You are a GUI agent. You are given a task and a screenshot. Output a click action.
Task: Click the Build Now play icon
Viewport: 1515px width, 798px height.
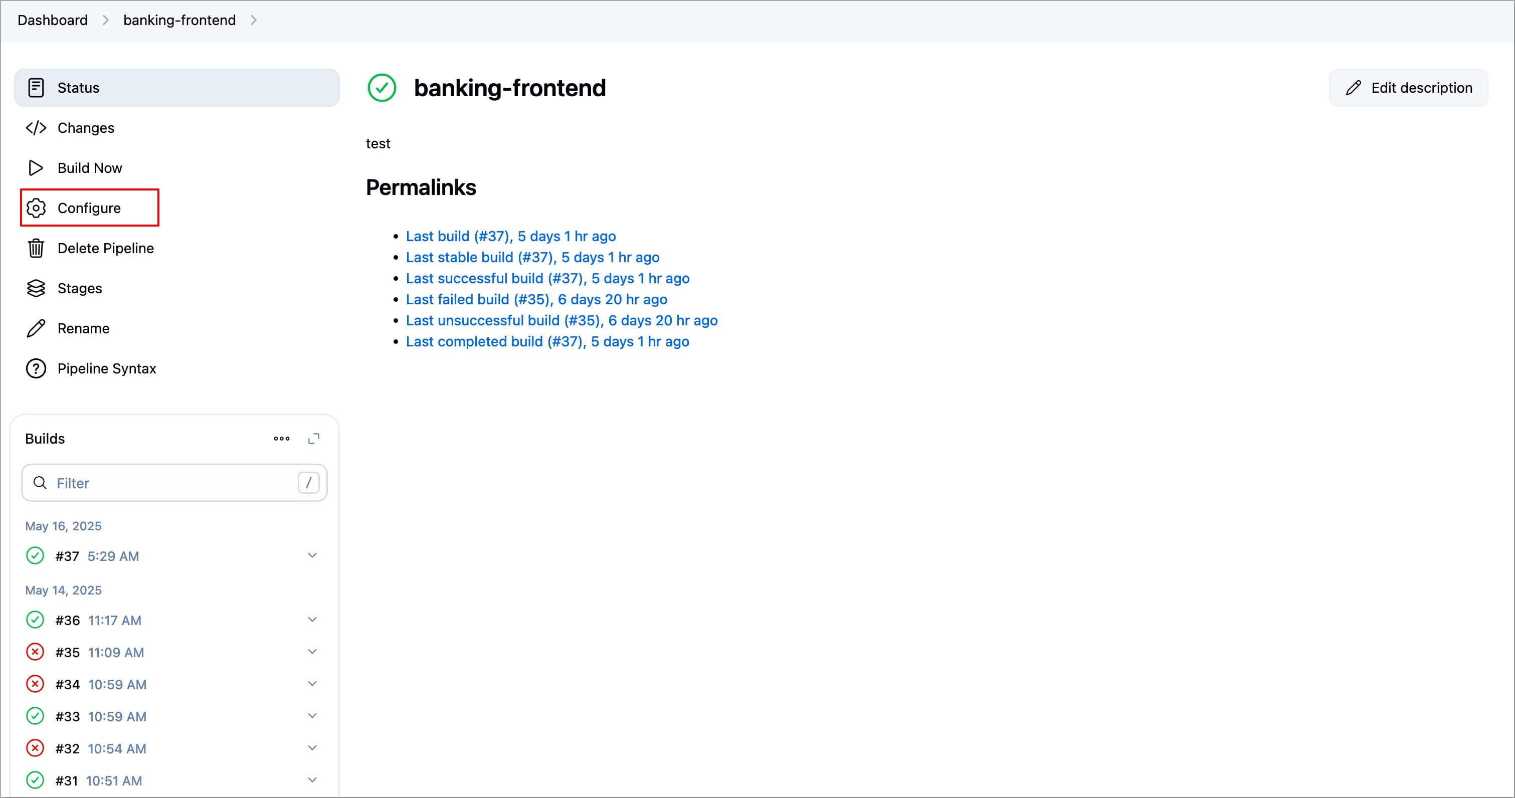point(35,168)
